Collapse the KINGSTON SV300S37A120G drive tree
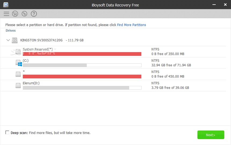 point(8,40)
